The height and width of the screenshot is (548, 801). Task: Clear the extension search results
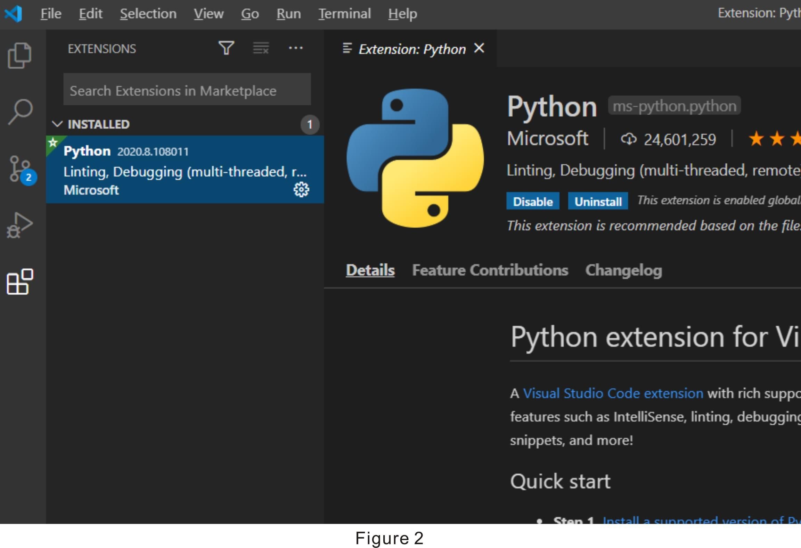[x=260, y=48]
